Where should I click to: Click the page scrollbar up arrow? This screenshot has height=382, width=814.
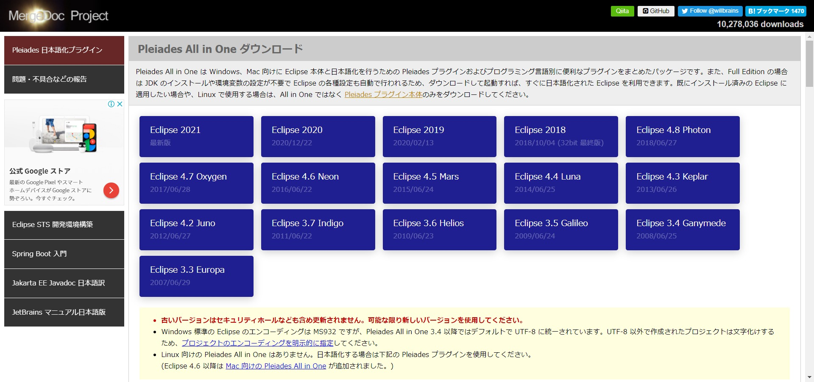[x=809, y=36]
